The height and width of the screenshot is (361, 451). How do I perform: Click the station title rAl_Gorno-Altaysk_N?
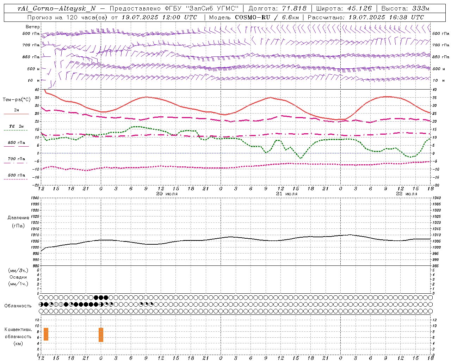point(57,8)
